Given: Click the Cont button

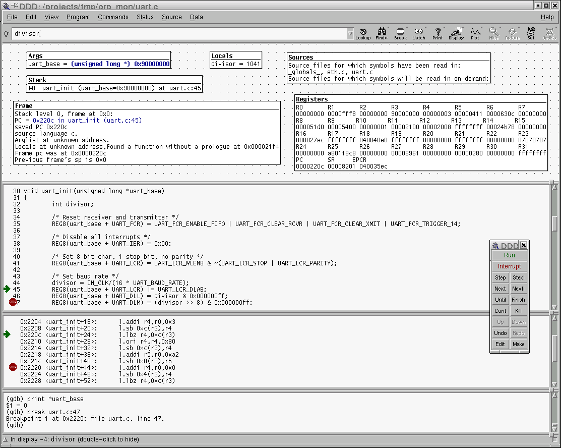Looking at the screenshot, I should pos(500,311).
